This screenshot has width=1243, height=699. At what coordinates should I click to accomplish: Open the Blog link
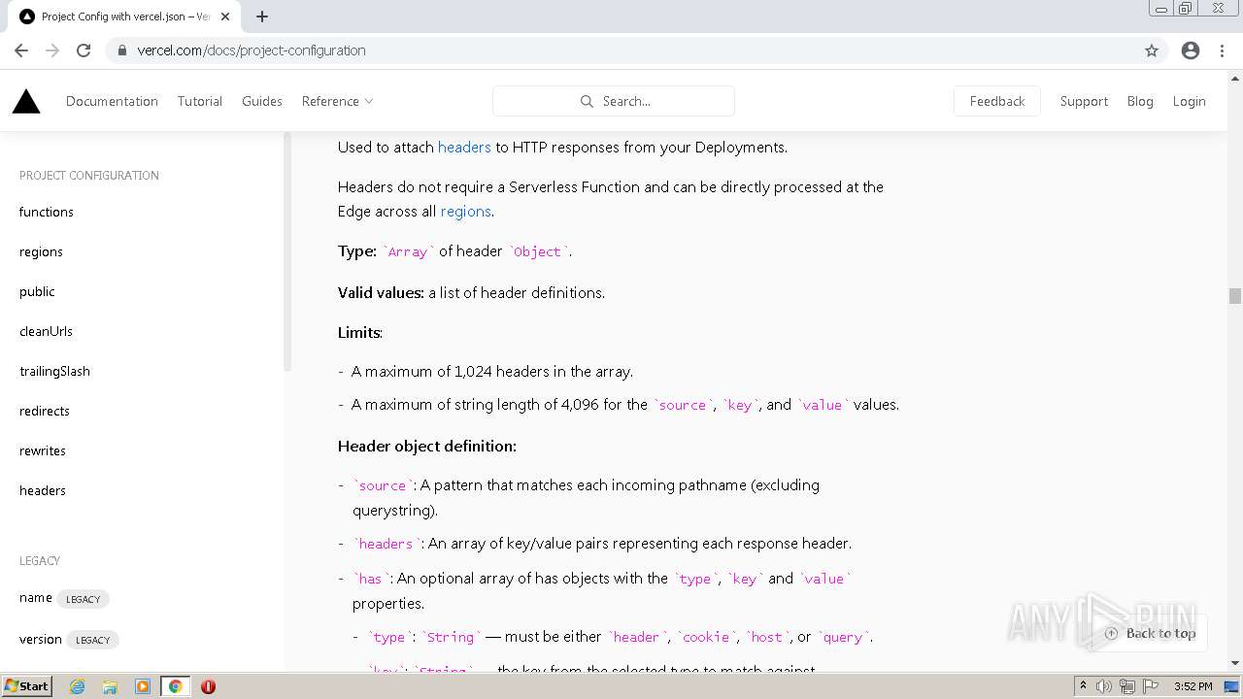(x=1140, y=101)
